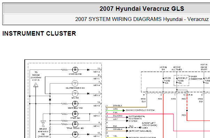Click the 'YEL' wire label at pin 10

pyautogui.click(x=115, y=136)
